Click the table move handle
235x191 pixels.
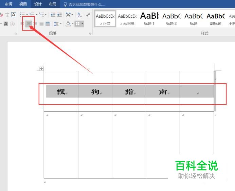tap(41, 69)
